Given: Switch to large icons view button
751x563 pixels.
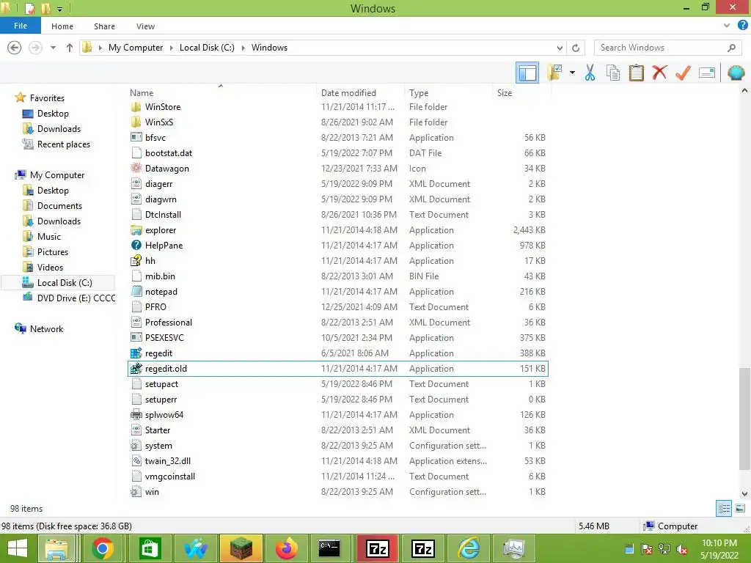Looking at the screenshot, I should (x=740, y=509).
